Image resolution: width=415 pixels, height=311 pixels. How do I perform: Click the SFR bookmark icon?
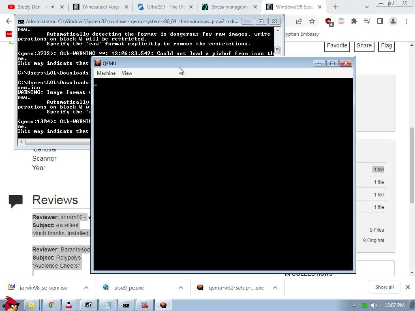tap(9, 34)
